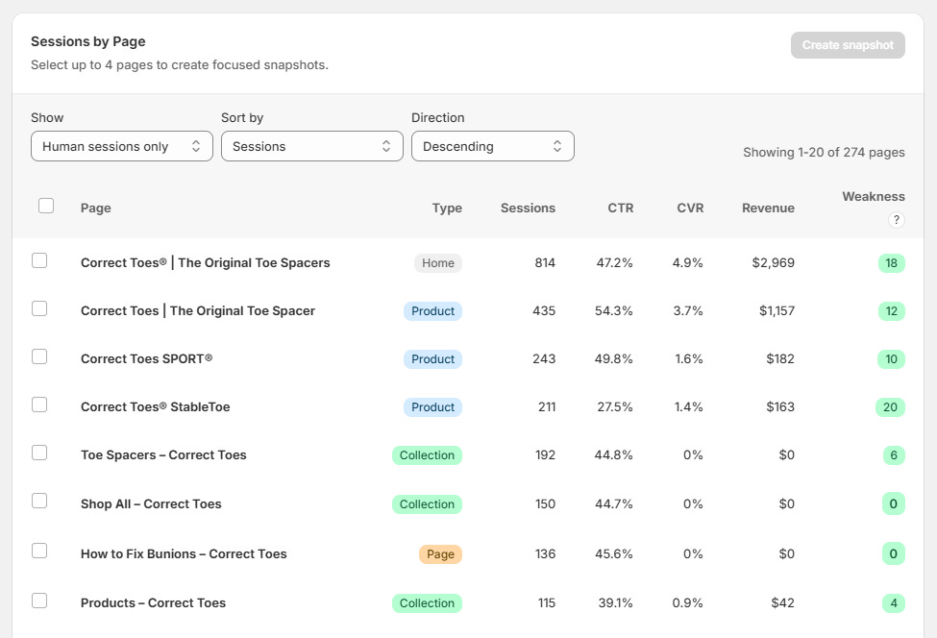Click the weakness score 6 badge for Toe Spacers

click(894, 455)
